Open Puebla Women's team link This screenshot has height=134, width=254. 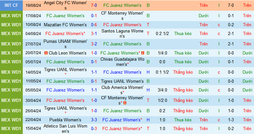(x=65, y=120)
